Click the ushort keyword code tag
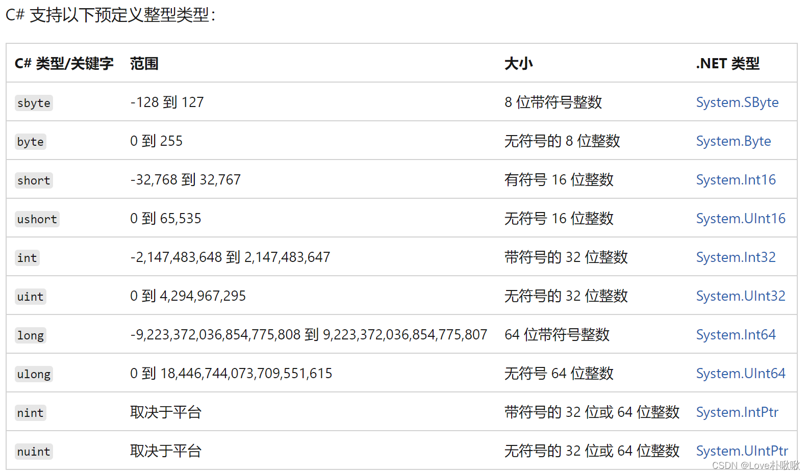 [x=37, y=219]
